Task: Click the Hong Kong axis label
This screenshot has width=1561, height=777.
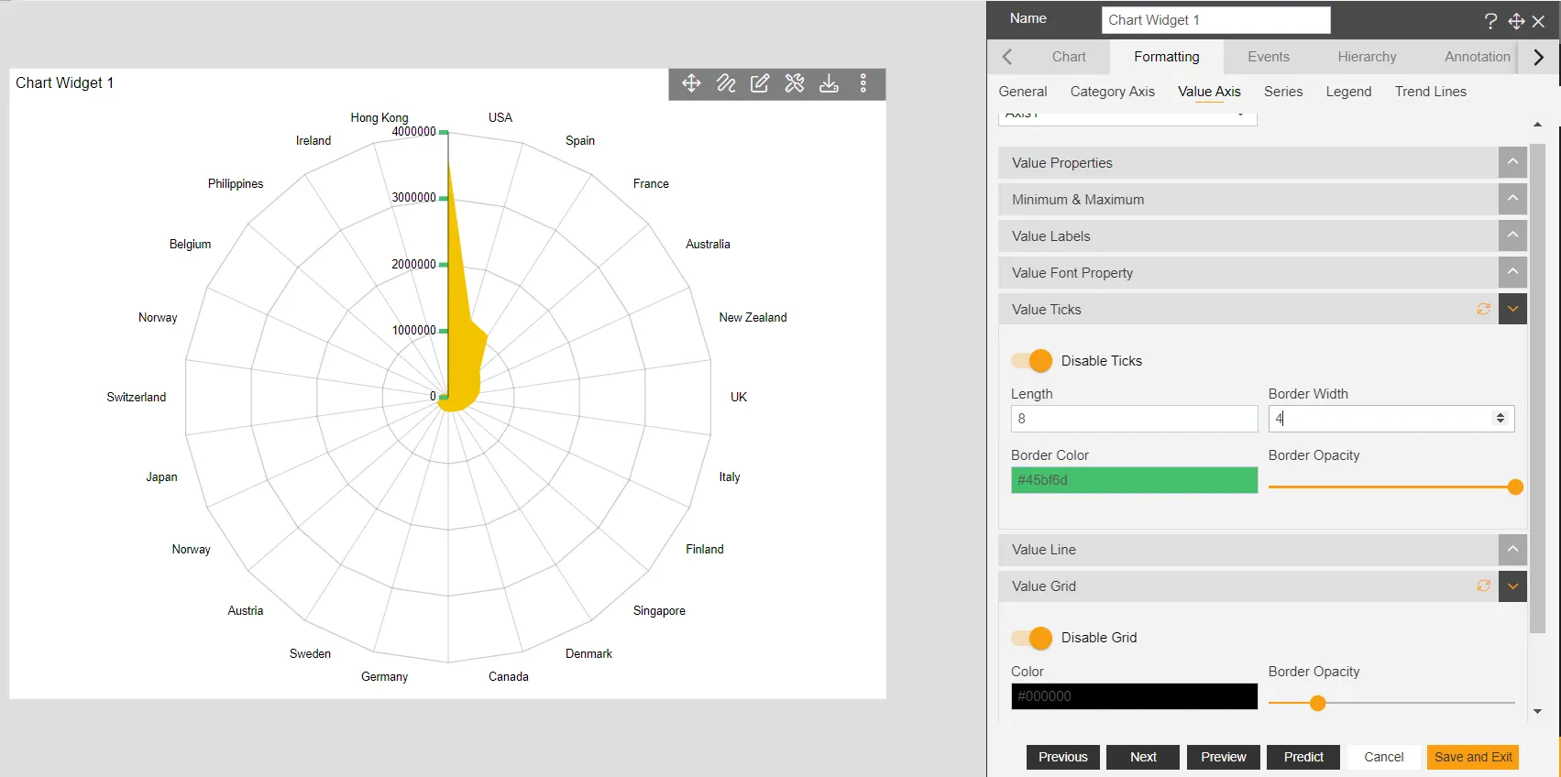Action: (x=379, y=118)
